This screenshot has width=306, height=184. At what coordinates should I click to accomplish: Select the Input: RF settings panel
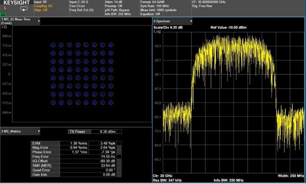point(38,2)
